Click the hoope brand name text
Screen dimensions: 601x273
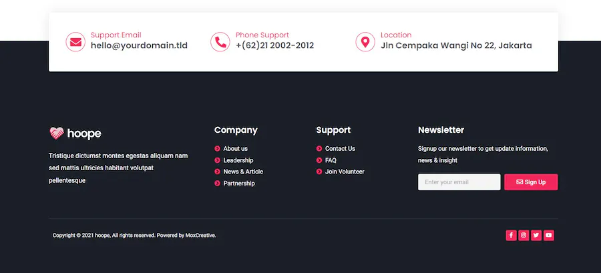click(84, 133)
